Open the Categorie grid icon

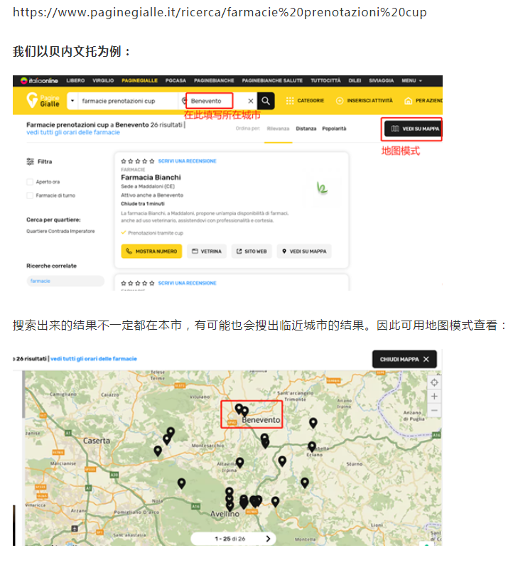coord(290,101)
